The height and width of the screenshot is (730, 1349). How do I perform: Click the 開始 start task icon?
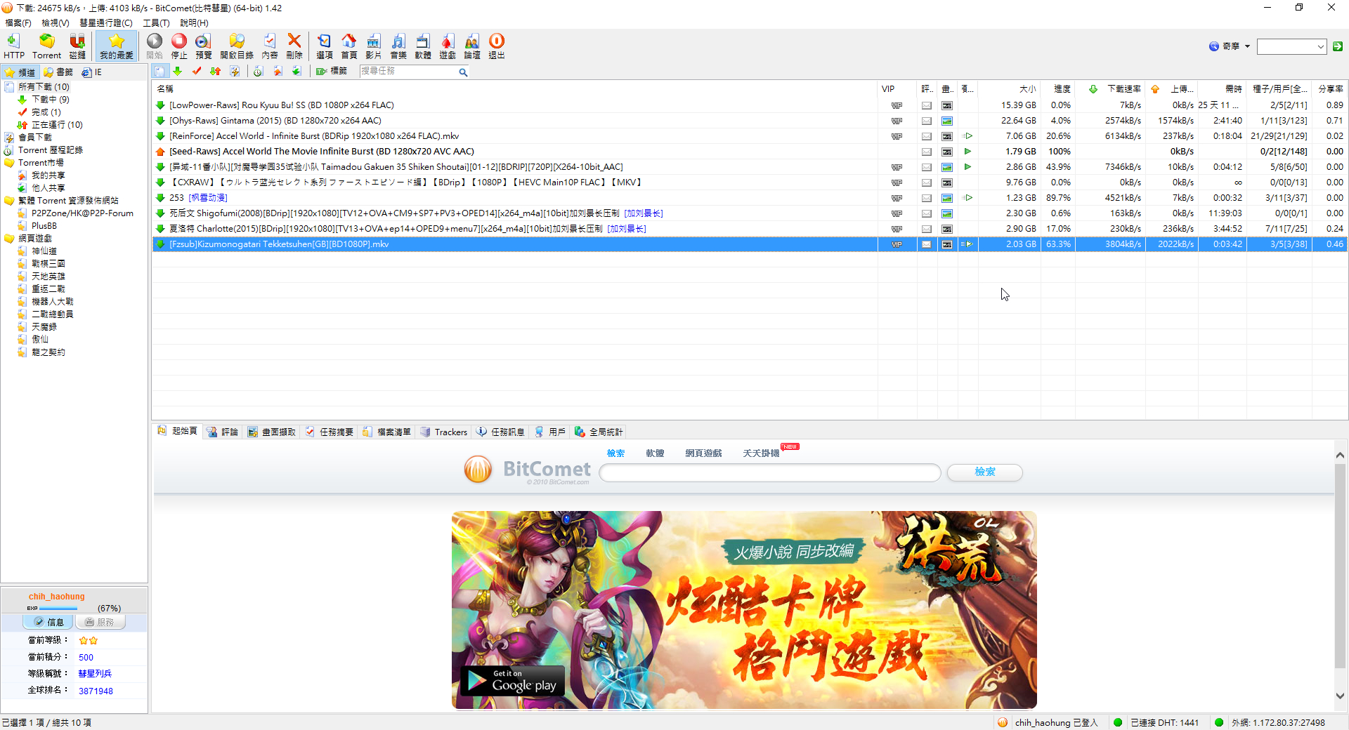155,46
